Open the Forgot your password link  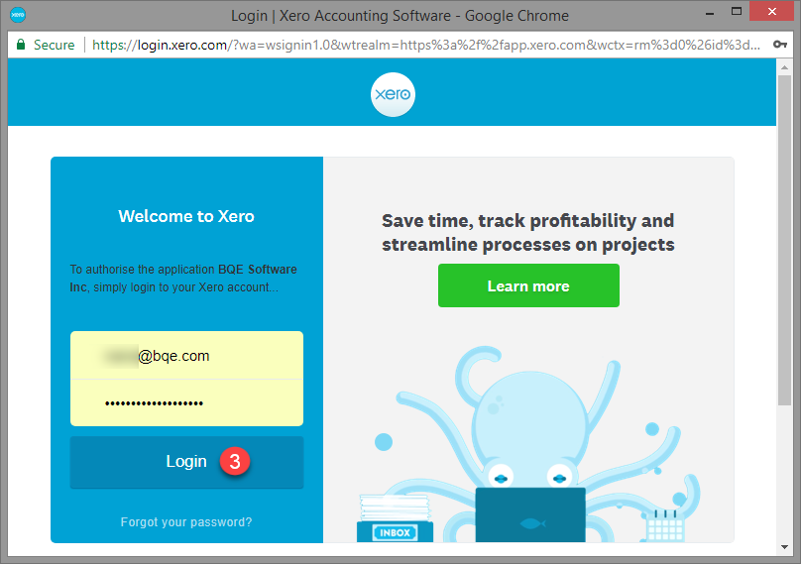pos(186,522)
